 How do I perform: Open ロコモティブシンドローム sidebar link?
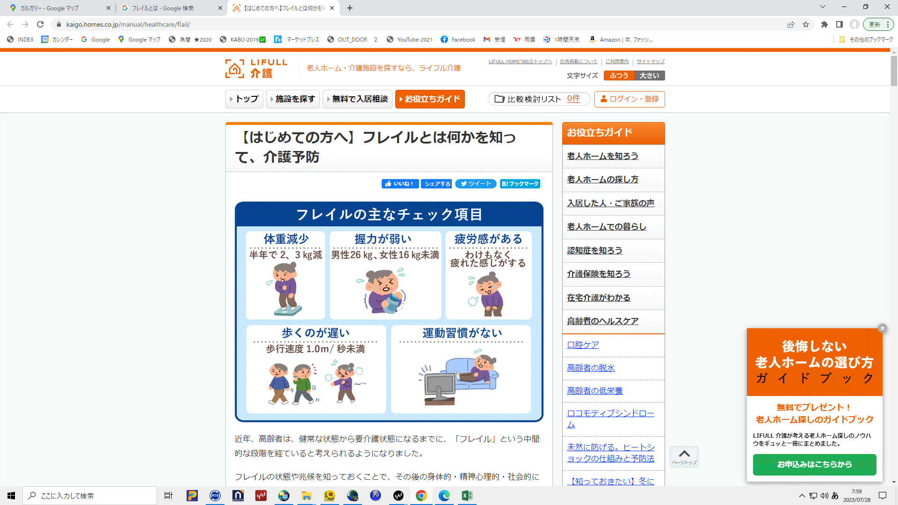(610, 419)
